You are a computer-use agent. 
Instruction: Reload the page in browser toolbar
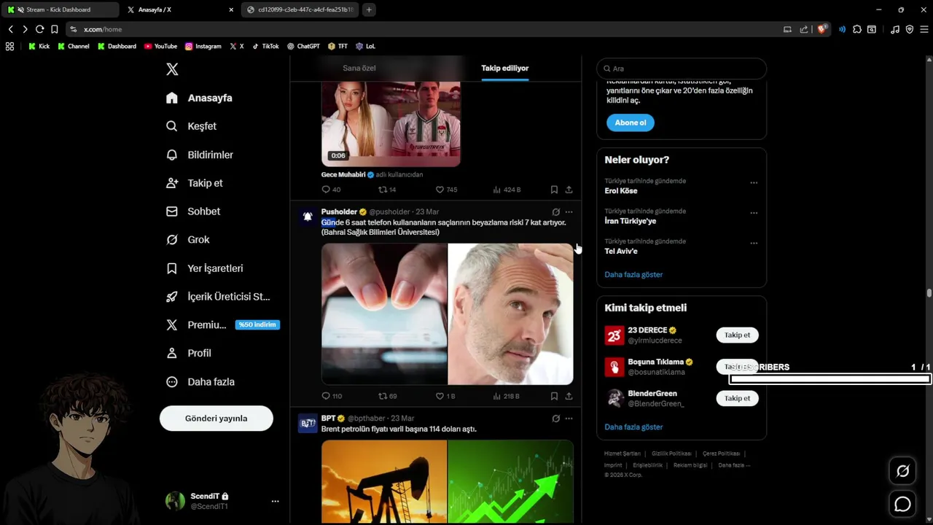tap(39, 29)
